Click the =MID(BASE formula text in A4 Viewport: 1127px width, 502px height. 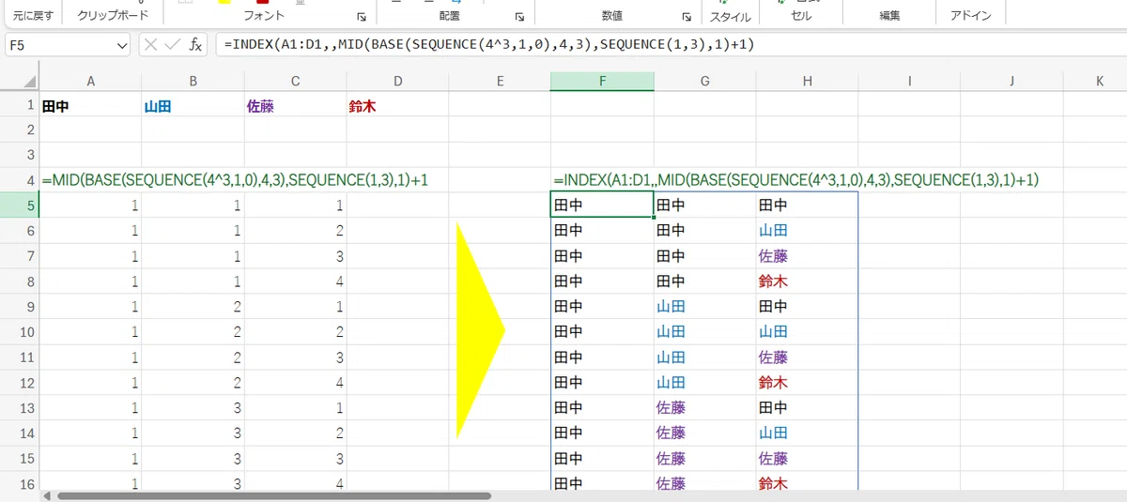[x=234, y=179]
